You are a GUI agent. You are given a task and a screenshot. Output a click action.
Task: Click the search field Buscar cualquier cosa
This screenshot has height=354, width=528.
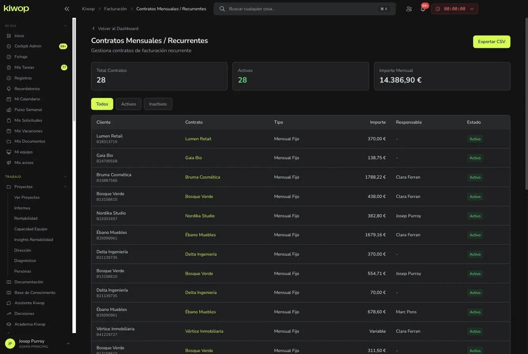(x=305, y=9)
